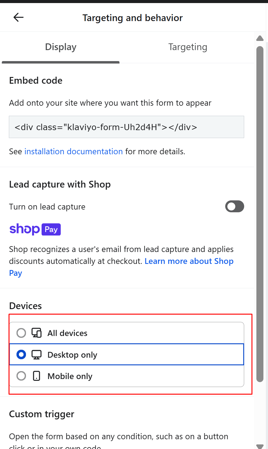Click the mobile phone icon

click(36, 376)
